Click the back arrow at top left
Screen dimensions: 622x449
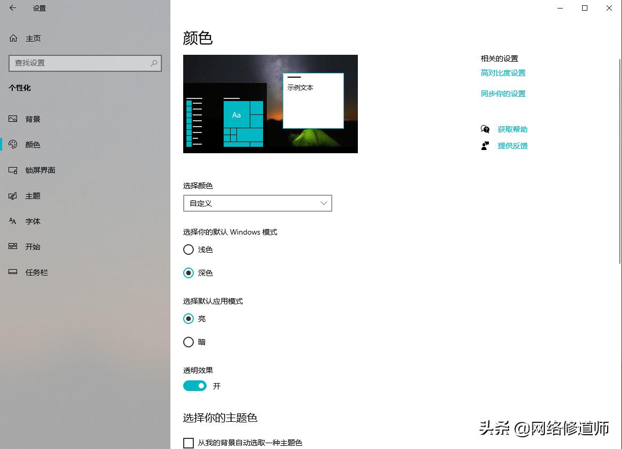pyautogui.click(x=12, y=8)
